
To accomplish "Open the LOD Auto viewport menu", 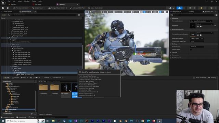I will [127, 12].
